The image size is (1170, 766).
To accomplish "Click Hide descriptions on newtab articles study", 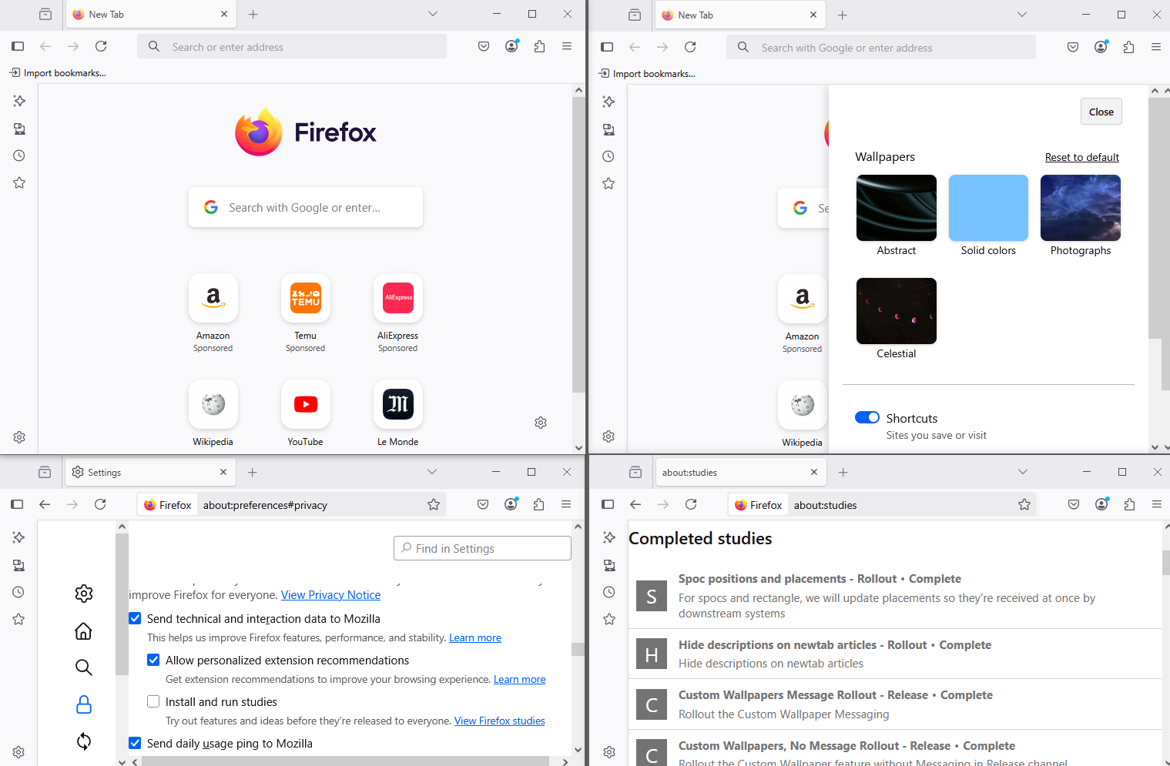I will pos(894,654).
